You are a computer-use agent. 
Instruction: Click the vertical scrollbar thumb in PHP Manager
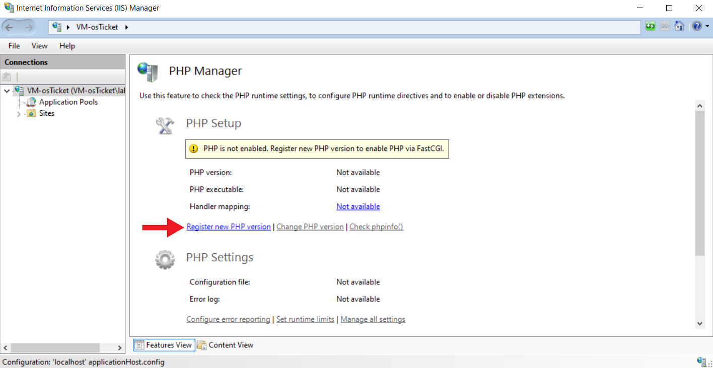click(x=700, y=183)
